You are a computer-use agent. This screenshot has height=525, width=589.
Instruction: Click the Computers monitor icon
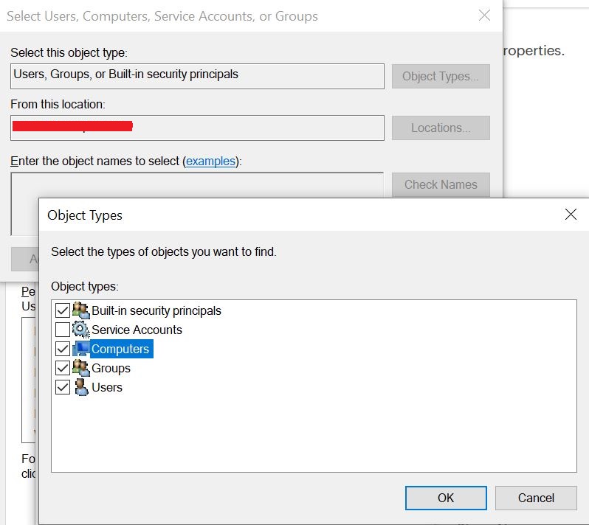point(80,349)
